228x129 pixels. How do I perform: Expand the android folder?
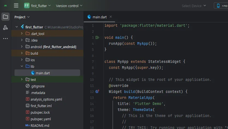(x=22, y=46)
